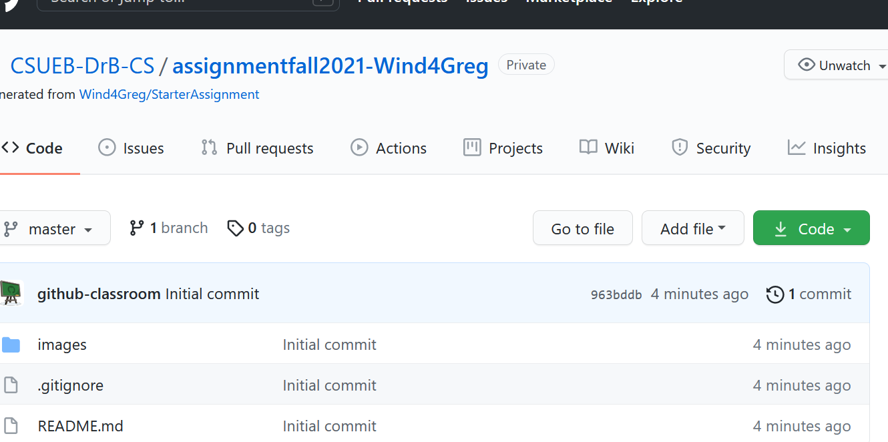The image size is (888, 442).
Task: Open the Go to file button
Action: (582, 228)
